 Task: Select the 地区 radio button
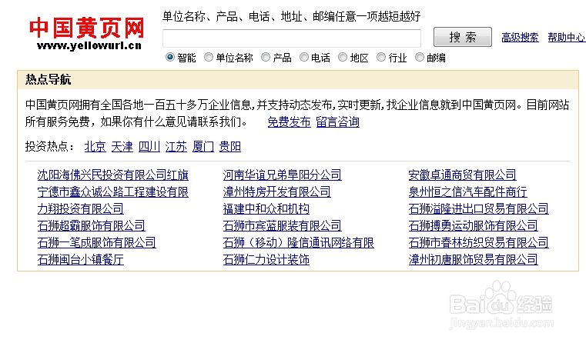[343, 57]
